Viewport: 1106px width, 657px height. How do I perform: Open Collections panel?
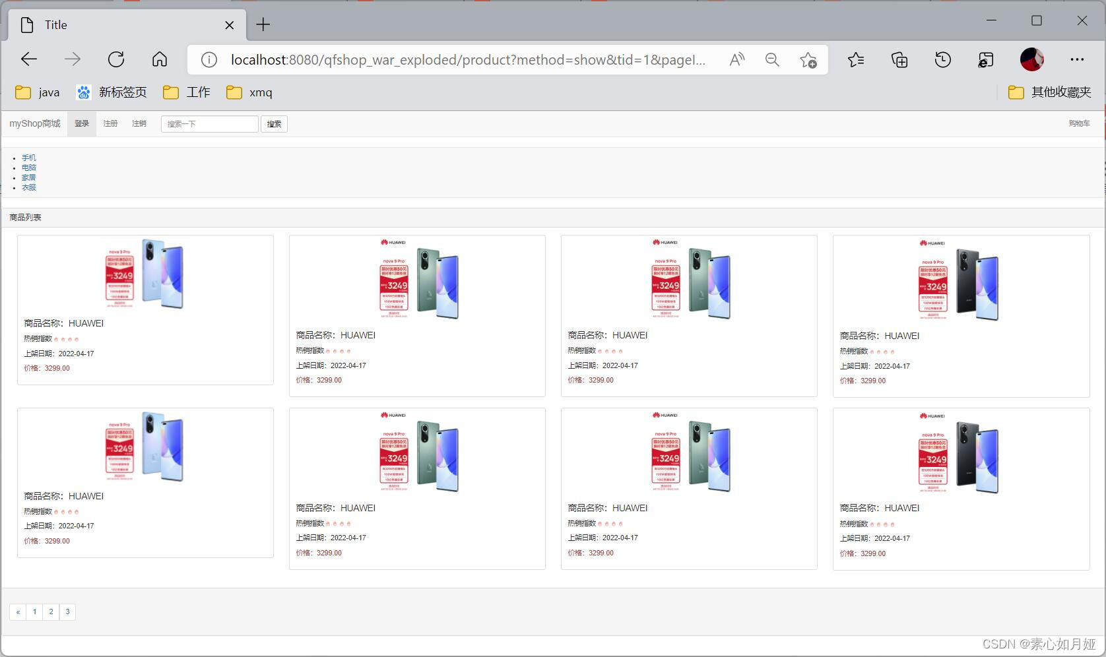coord(899,59)
